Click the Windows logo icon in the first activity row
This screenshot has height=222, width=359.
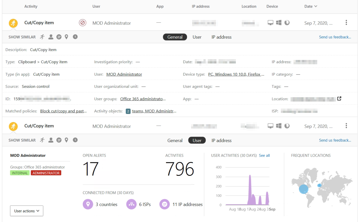[279, 23]
